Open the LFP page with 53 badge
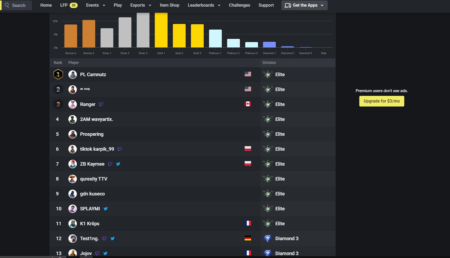The height and width of the screenshot is (258, 450). (69, 5)
